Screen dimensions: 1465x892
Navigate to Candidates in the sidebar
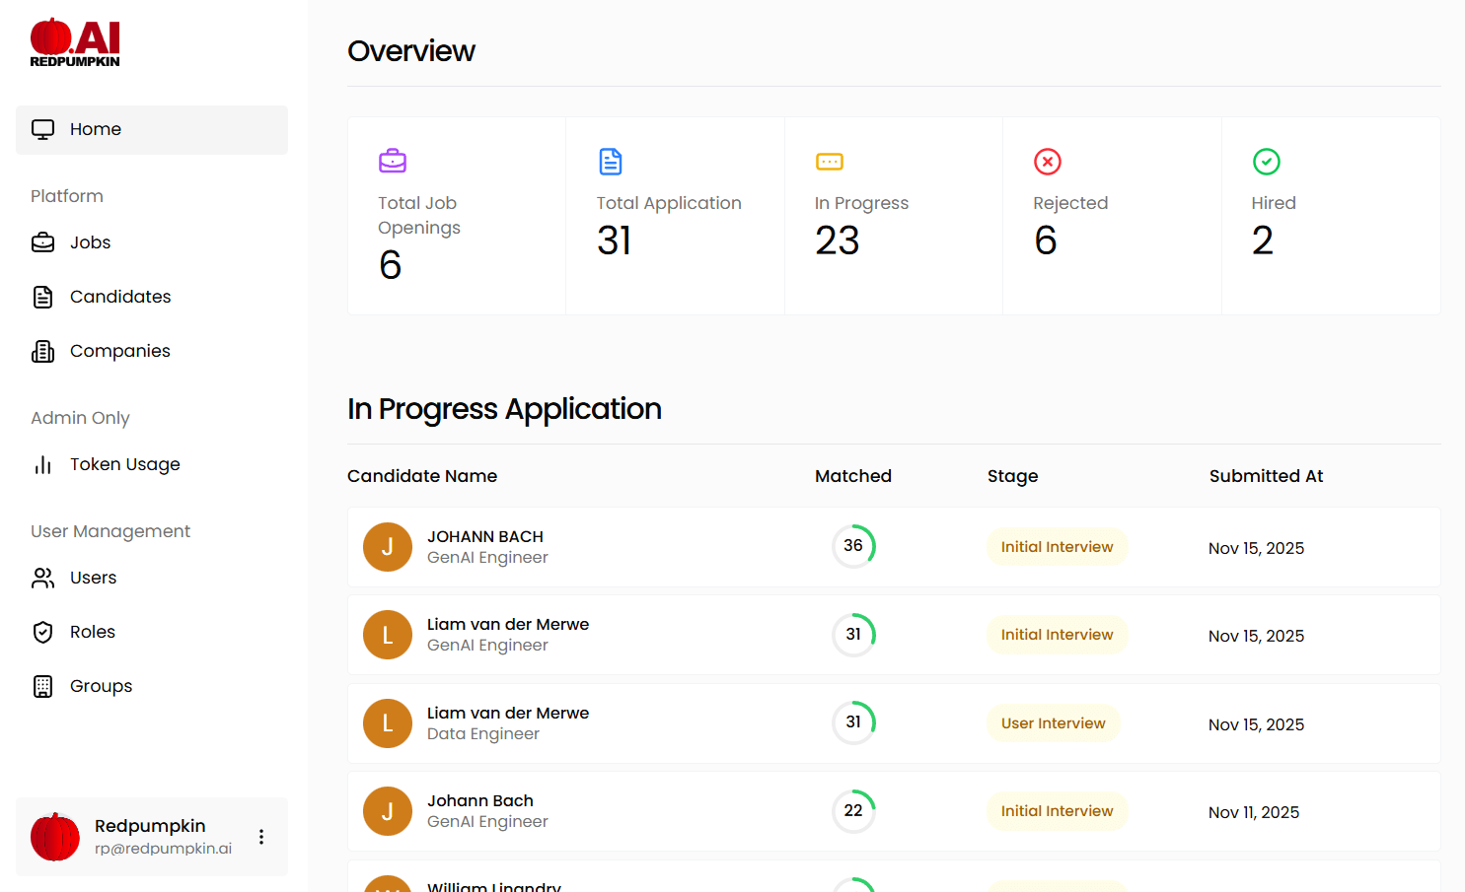[119, 297]
